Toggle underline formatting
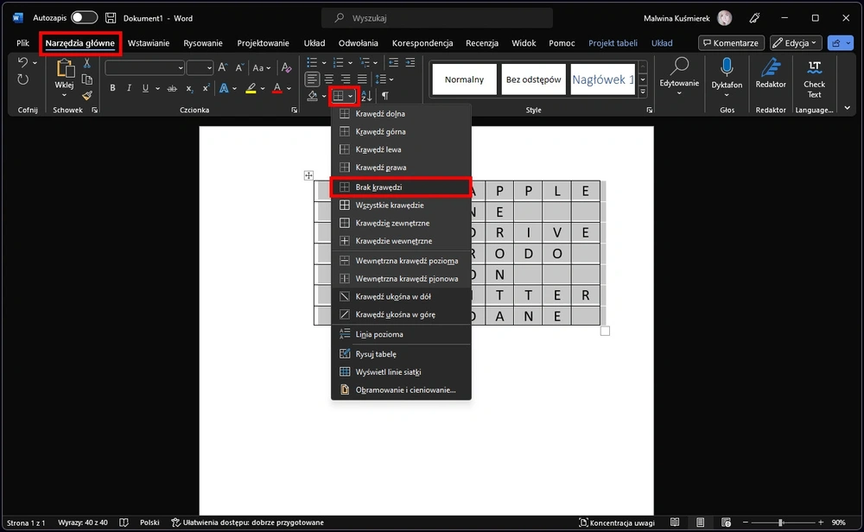This screenshot has height=532, width=864. click(x=145, y=88)
